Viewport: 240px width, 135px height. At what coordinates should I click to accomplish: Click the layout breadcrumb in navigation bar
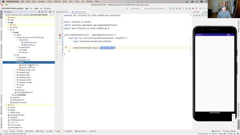coord(48,8)
